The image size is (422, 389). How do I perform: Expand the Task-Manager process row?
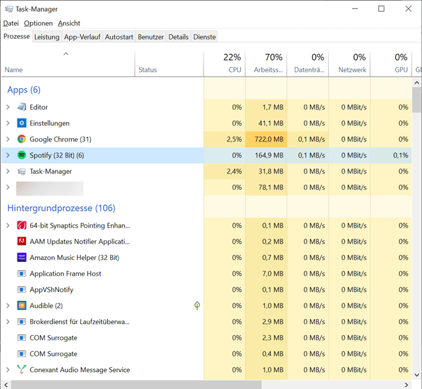tap(8, 171)
